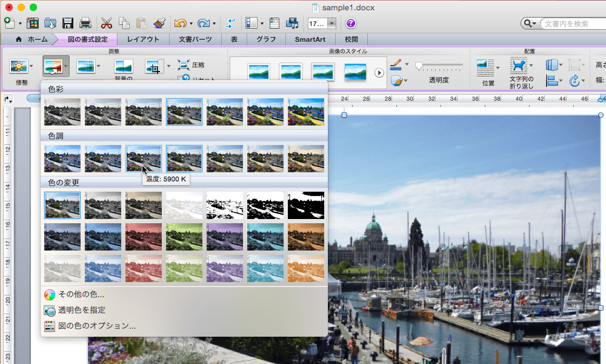Click the media browser icon in toolbar
This screenshot has width=606, height=364.
click(x=293, y=24)
